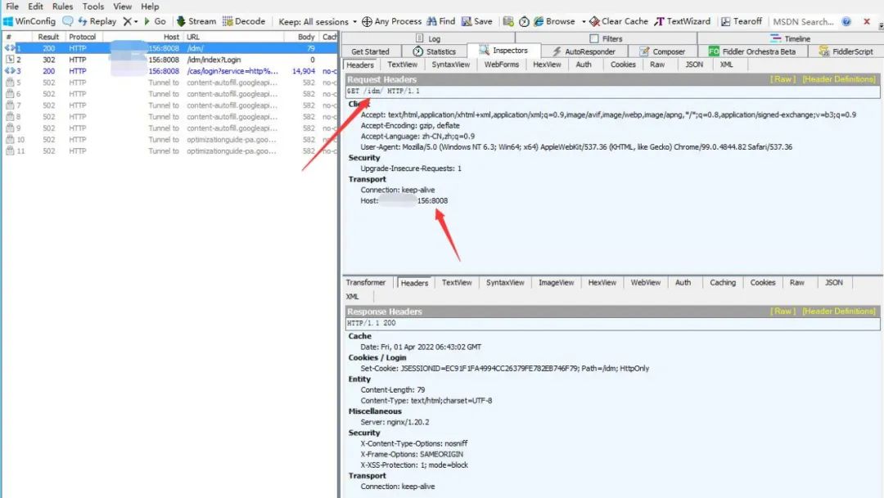Click the Server: nginx/1.20.2 line
The height and width of the screenshot is (498, 884).
[395, 422]
